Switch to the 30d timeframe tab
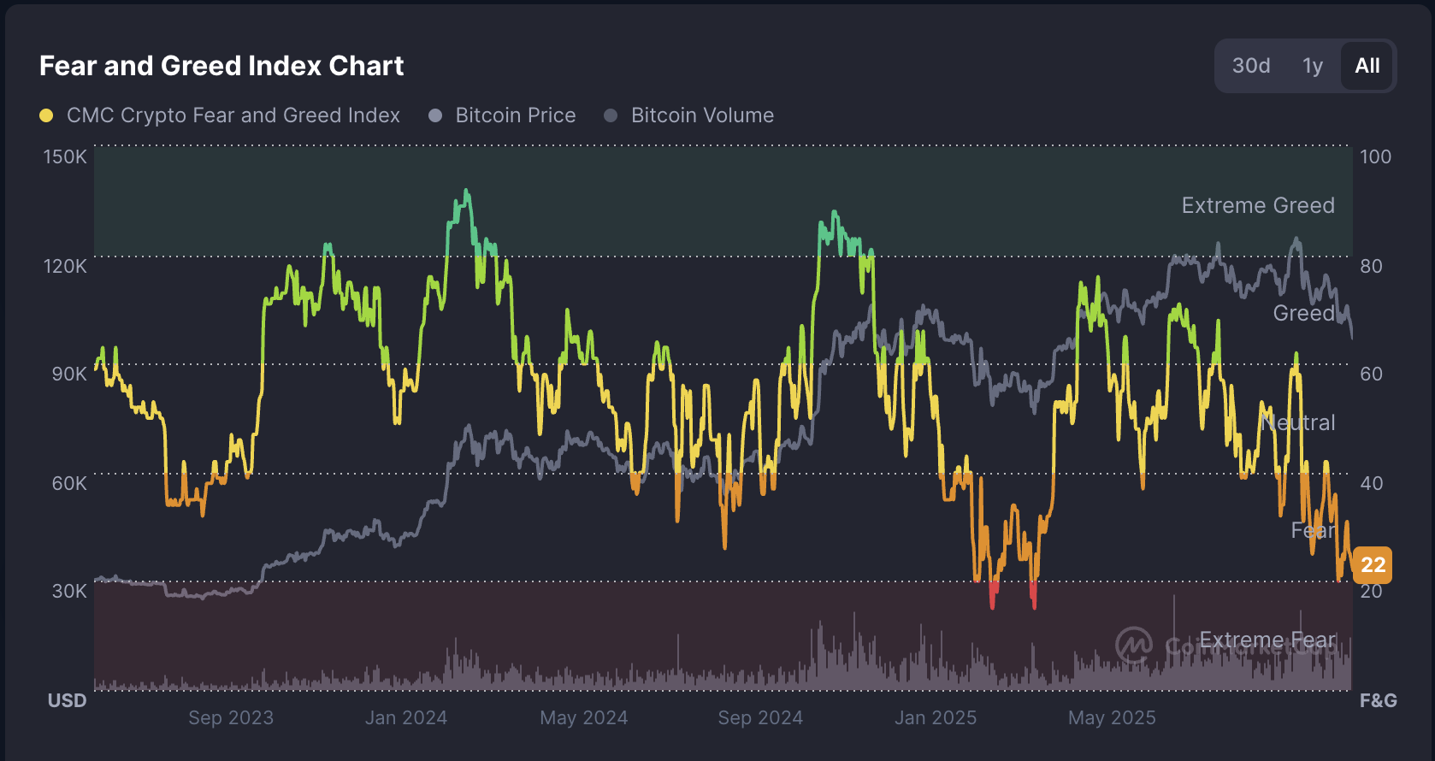1435x761 pixels. click(1250, 65)
